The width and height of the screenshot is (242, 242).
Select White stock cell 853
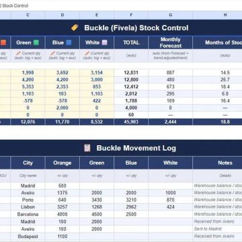[x=97, y=87]
